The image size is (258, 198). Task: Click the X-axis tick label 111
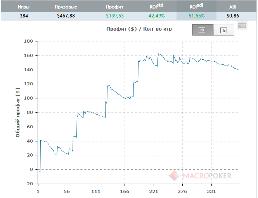[x=96, y=191]
